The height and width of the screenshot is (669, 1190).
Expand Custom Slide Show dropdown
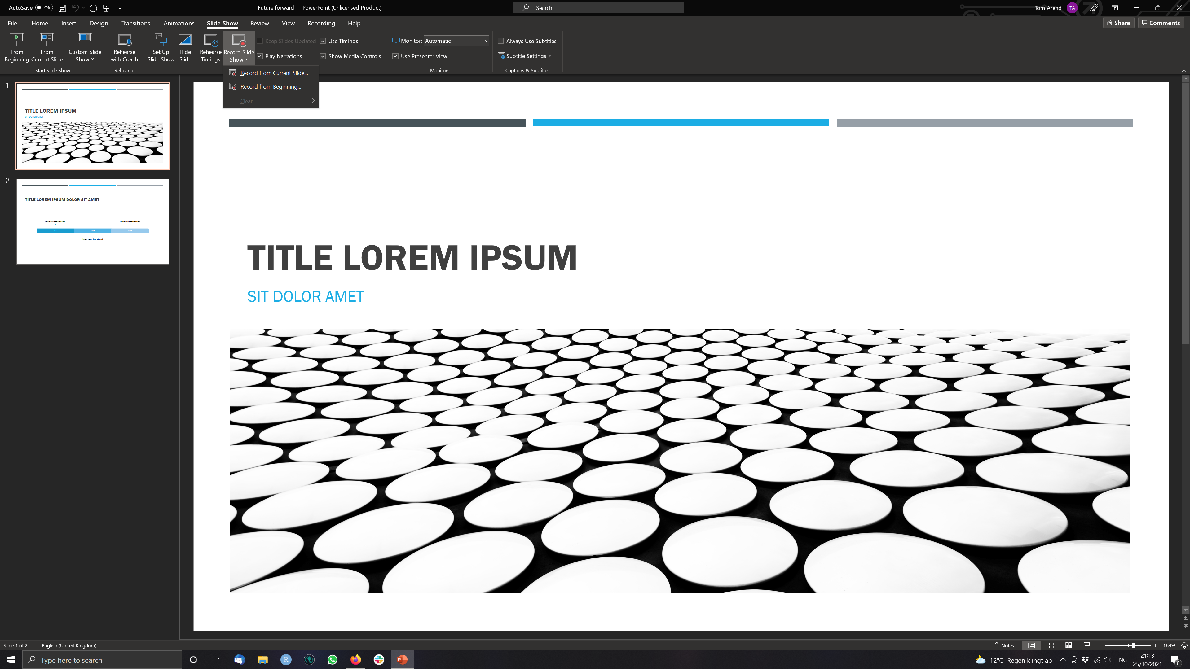point(85,55)
